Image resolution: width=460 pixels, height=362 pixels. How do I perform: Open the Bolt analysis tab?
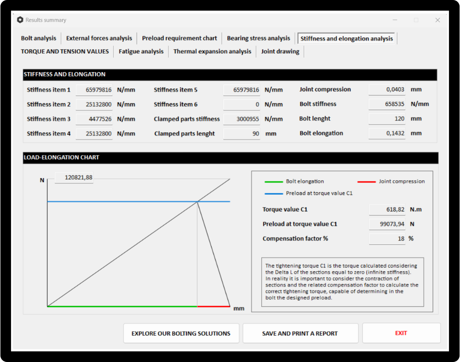click(39, 38)
